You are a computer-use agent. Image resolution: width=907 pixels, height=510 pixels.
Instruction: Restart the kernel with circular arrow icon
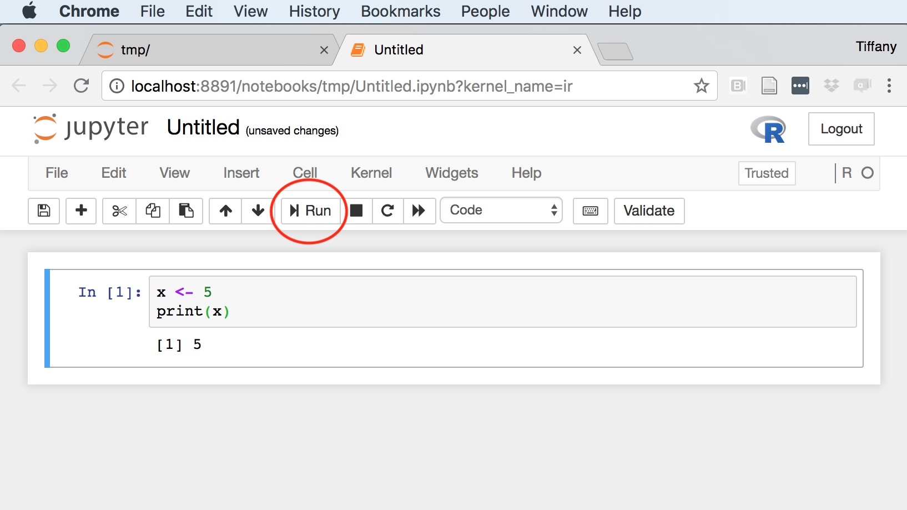coord(387,211)
